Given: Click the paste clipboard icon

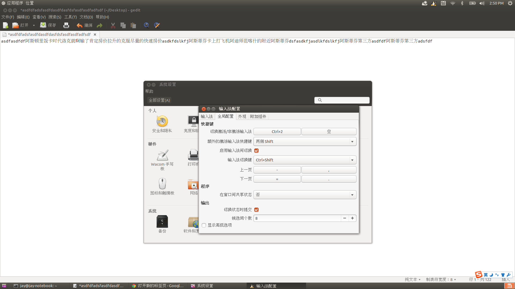Looking at the screenshot, I should pos(133,25).
